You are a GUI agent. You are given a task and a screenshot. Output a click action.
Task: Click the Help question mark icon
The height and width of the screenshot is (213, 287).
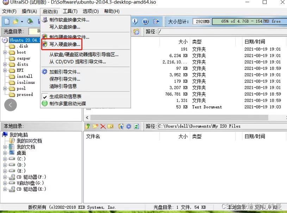[145, 21]
